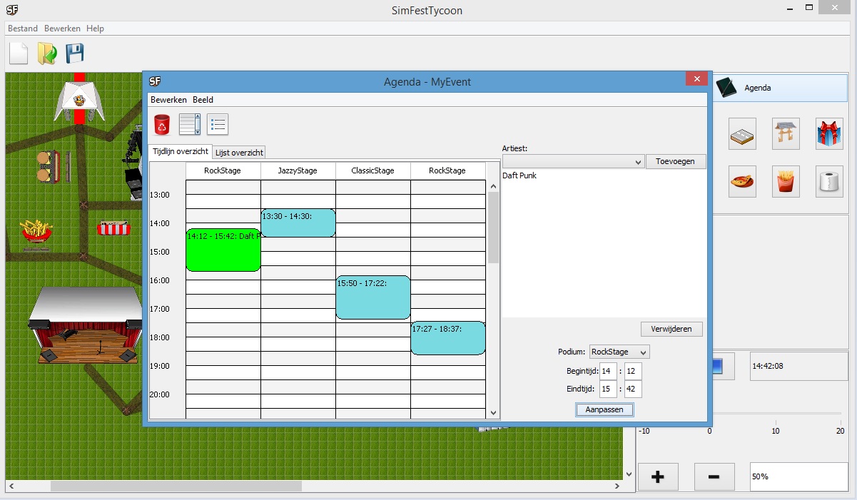Choose the pizza food stand icon
The width and height of the screenshot is (857, 500).
click(742, 182)
